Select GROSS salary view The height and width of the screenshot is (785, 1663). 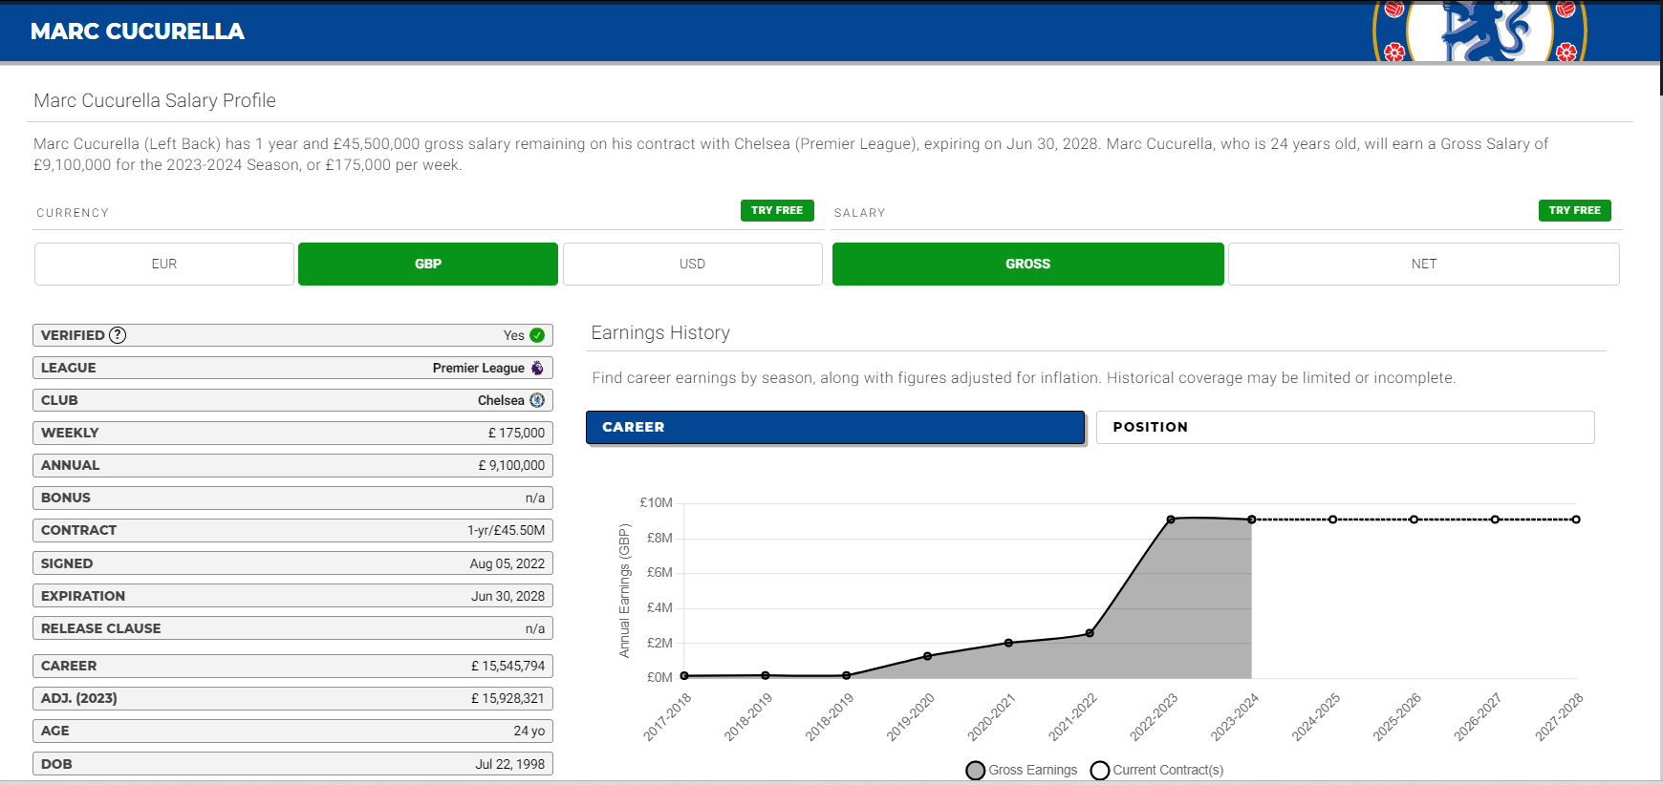[1028, 264]
